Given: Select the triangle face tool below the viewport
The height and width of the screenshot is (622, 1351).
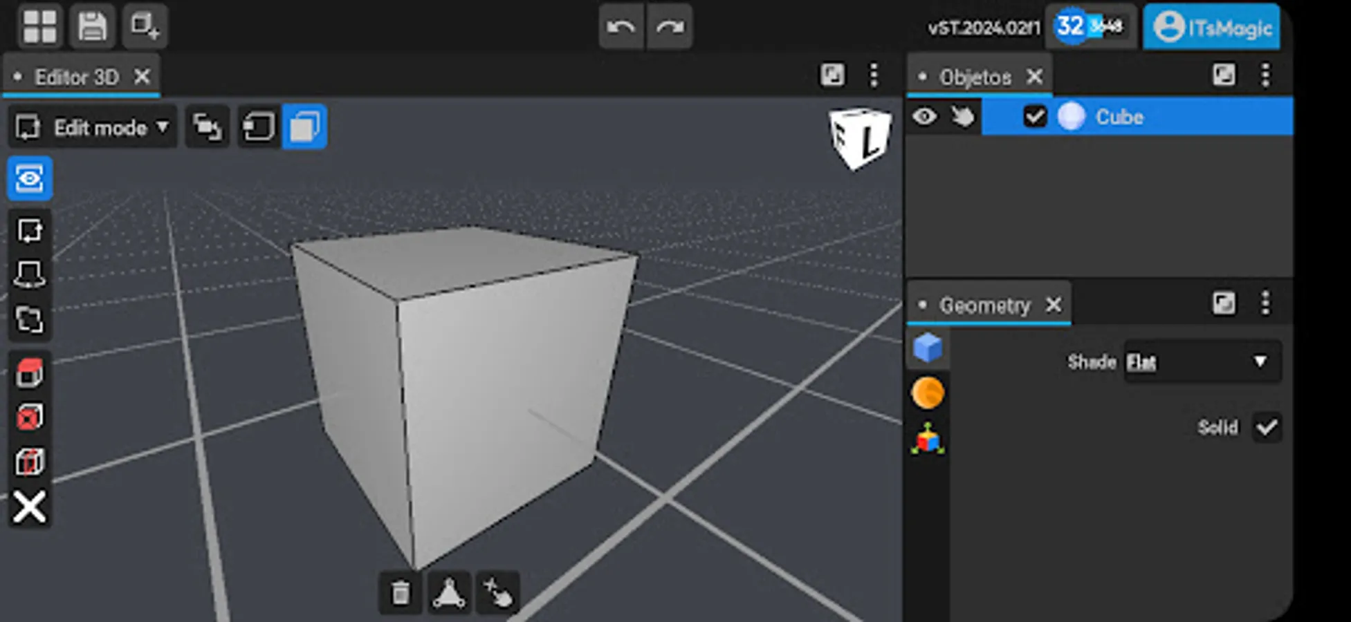Looking at the screenshot, I should tap(448, 592).
